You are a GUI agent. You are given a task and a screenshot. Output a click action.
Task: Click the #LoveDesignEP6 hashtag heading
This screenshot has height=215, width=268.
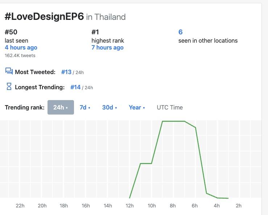pyautogui.click(x=44, y=17)
